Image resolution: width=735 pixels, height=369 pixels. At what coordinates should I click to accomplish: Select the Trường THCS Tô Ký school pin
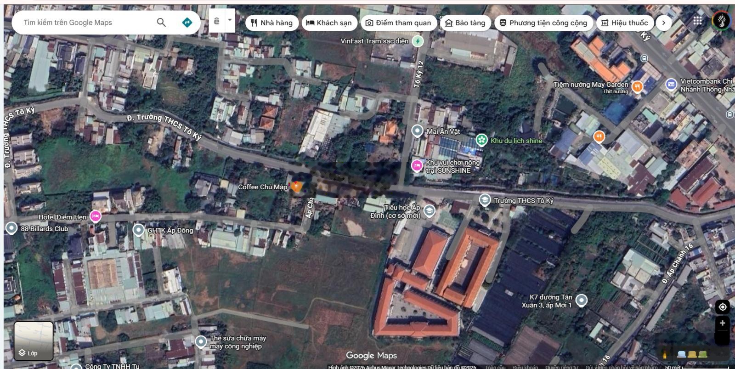click(x=485, y=200)
